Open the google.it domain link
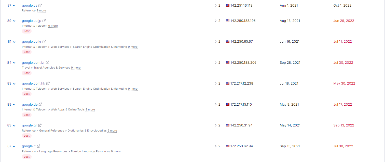 [x=29, y=146]
